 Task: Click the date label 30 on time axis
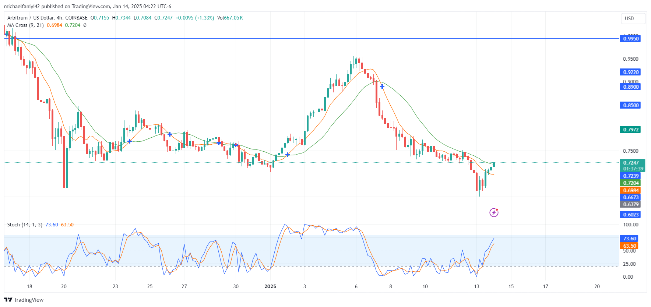coord(236,286)
